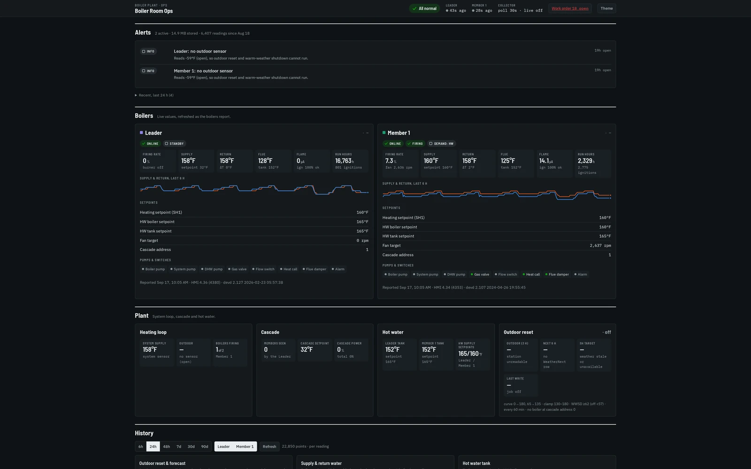This screenshot has height=469, width=751.
Task: Click the Refresh button in History
Action: (269, 446)
